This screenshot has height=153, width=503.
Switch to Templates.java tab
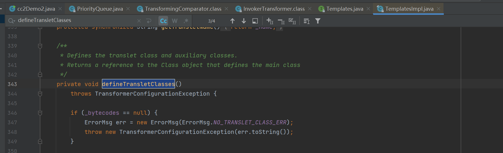coord(345,9)
